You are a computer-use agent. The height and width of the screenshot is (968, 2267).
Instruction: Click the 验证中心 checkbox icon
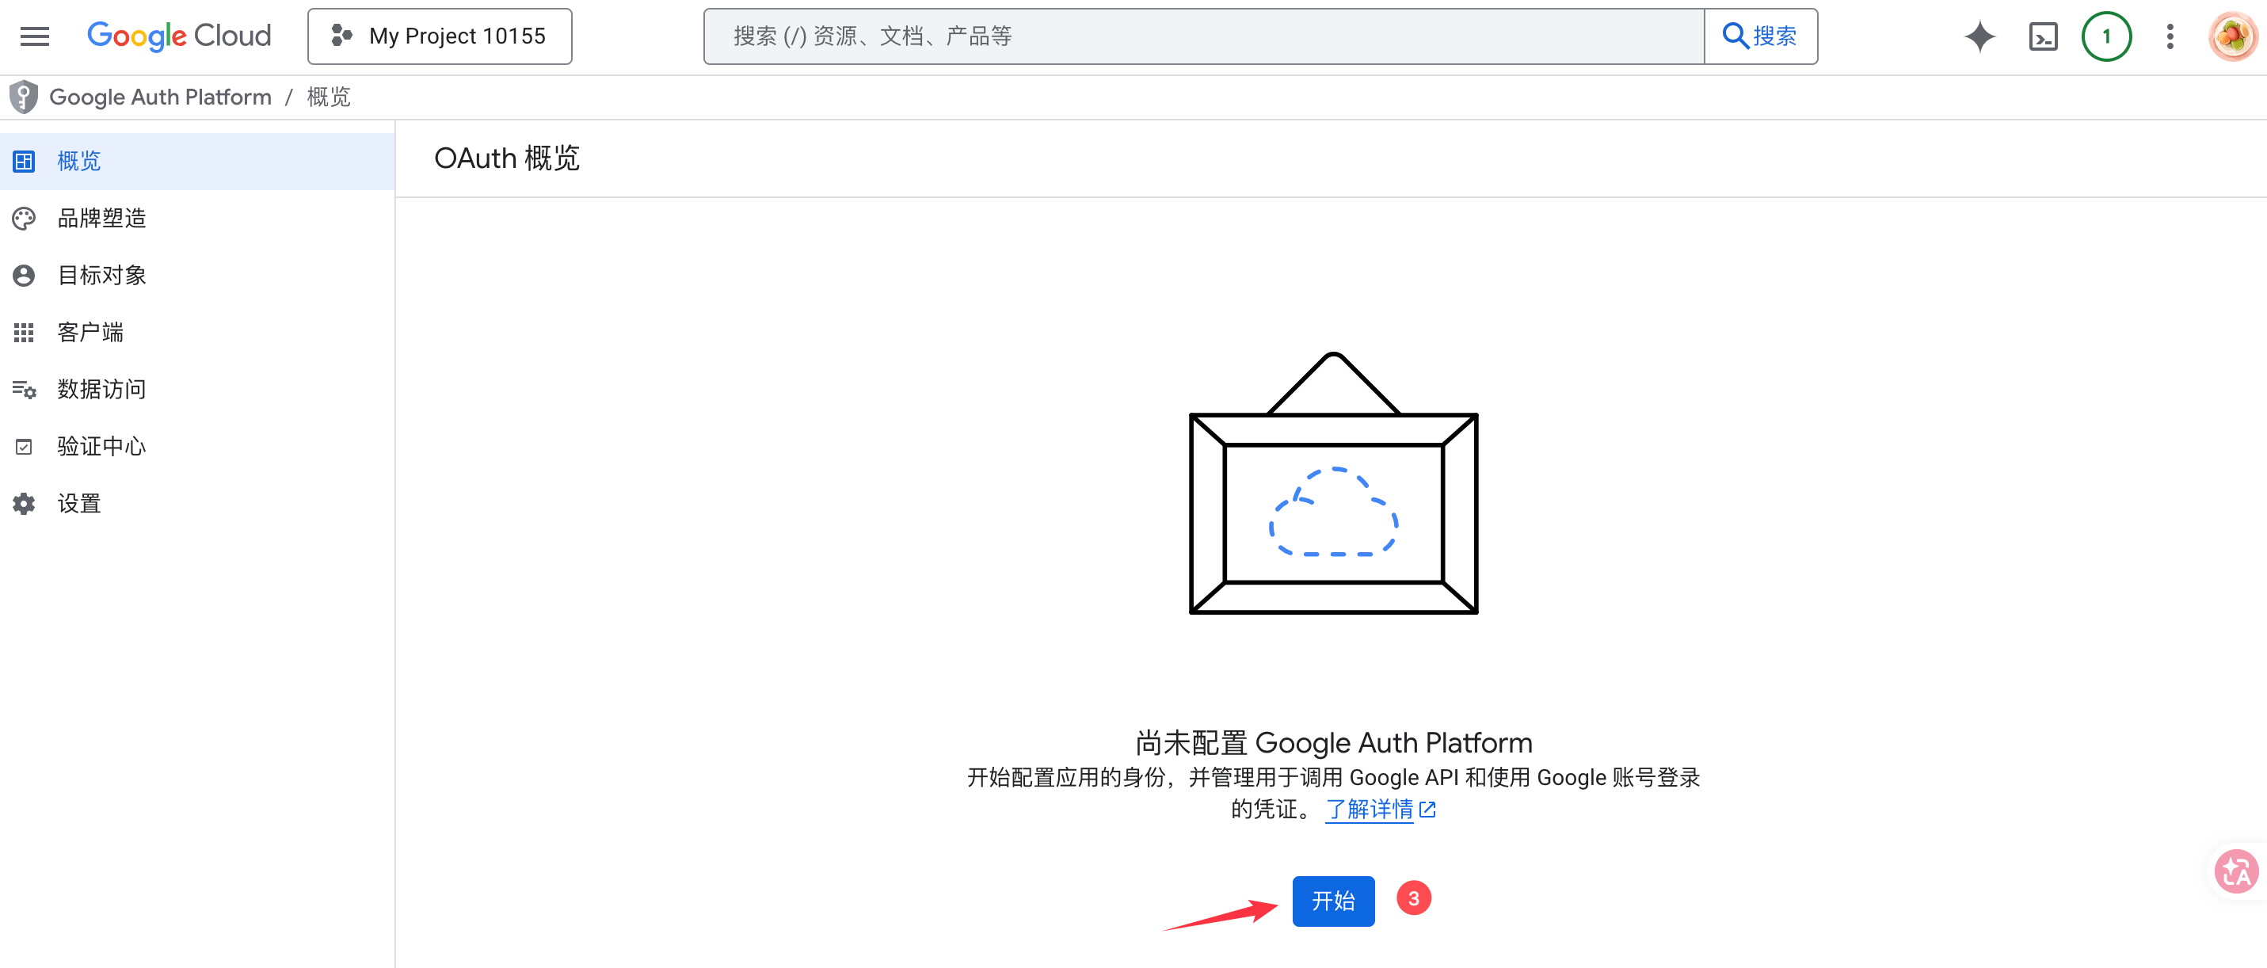24,447
